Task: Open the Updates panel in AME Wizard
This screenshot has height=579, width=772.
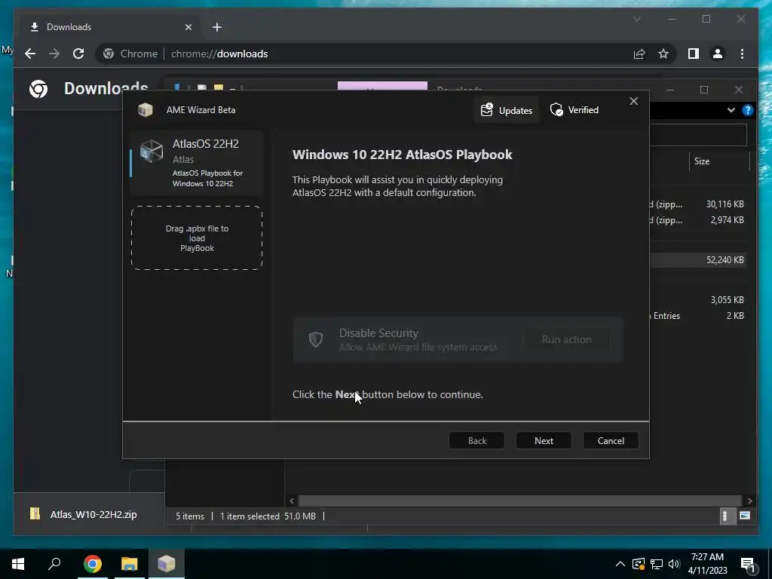Action: click(507, 110)
